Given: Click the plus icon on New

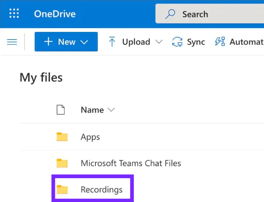Looking at the screenshot, I should (48, 42).
